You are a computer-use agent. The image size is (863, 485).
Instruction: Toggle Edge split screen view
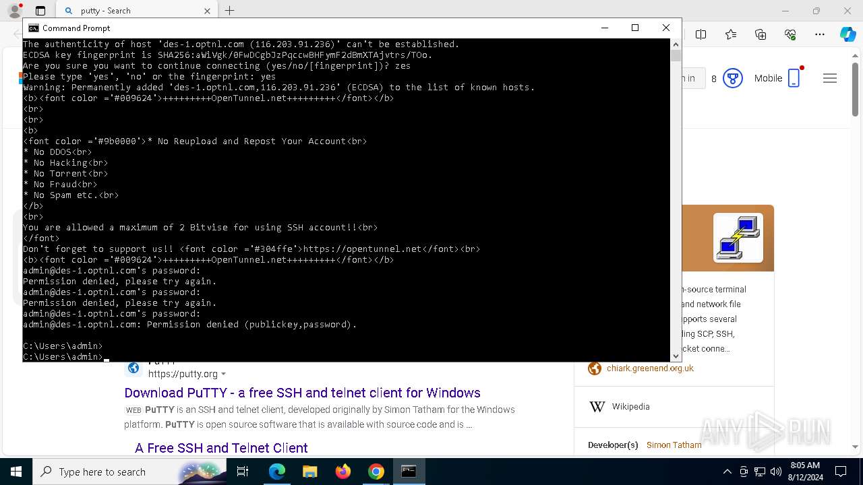(701, 34)
